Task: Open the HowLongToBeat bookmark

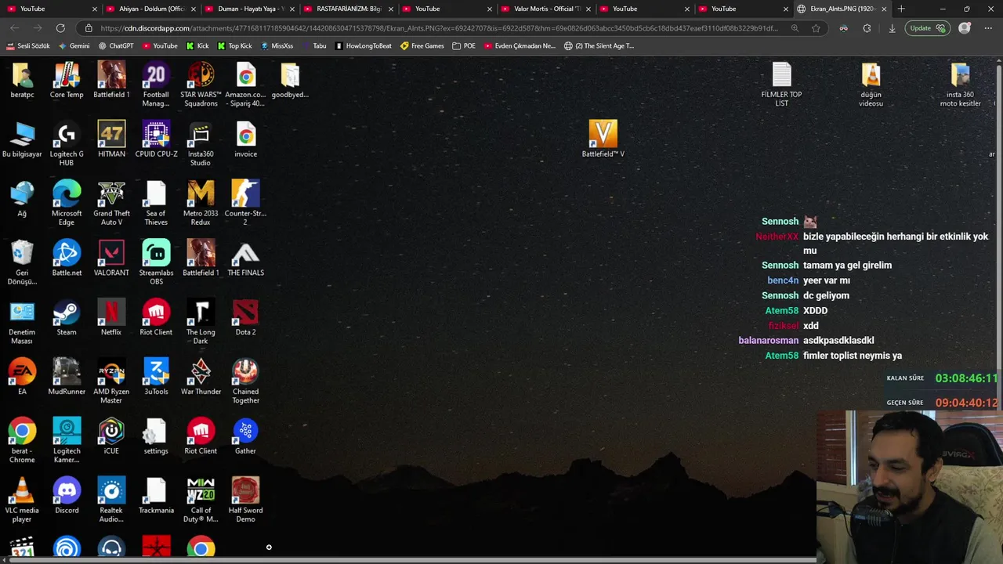Action: (363, 45)
